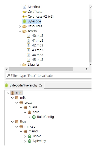Click the package icon next to ttcn
The width and height of the screenshot is (96, 150).
(17, 122)
